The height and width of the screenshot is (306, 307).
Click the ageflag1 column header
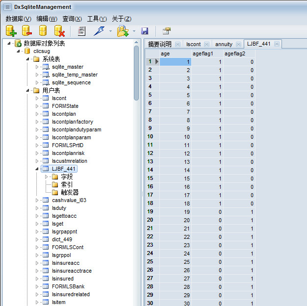[207, 53]
